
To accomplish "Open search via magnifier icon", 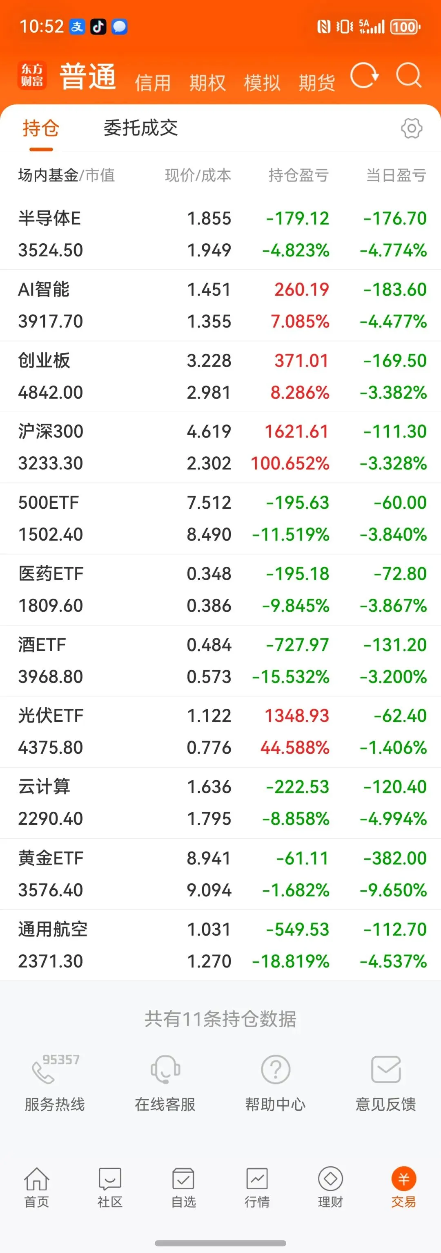I will [x=409, y=75].
